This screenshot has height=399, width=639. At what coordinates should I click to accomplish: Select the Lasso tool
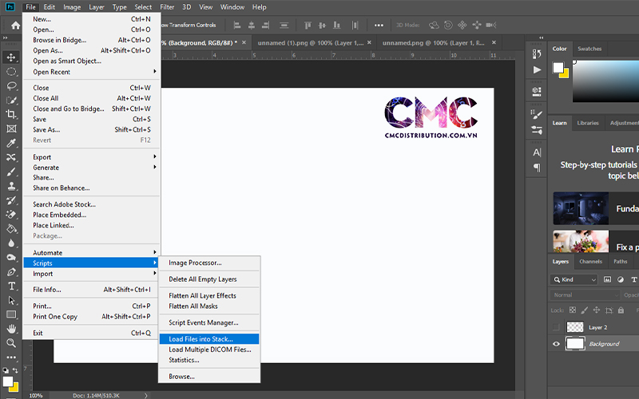pos(11,86)
